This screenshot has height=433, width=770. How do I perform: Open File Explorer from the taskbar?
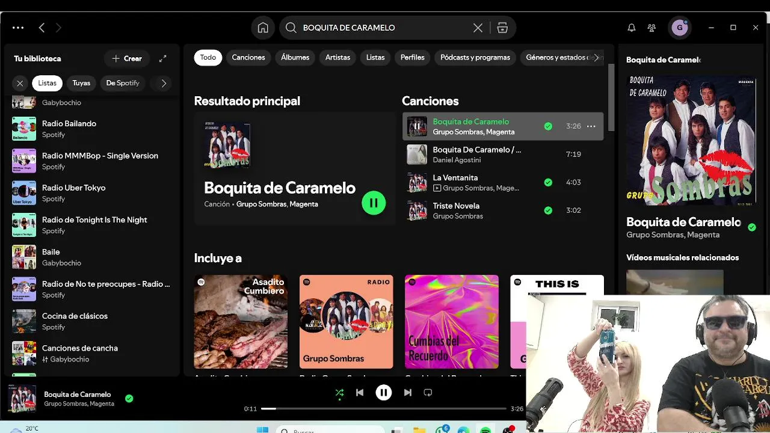tap(419, 429)
